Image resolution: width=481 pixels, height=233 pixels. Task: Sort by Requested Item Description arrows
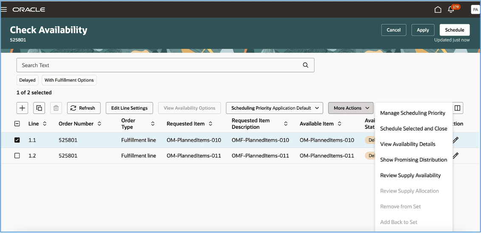286,124
